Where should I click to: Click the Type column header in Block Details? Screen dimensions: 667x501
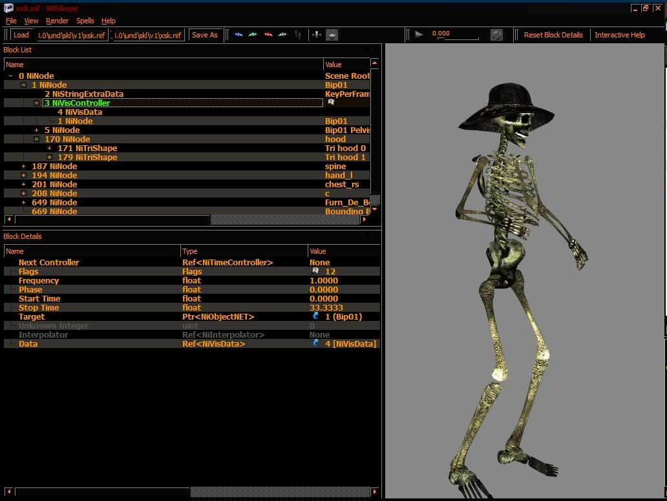tap(244, 251)
